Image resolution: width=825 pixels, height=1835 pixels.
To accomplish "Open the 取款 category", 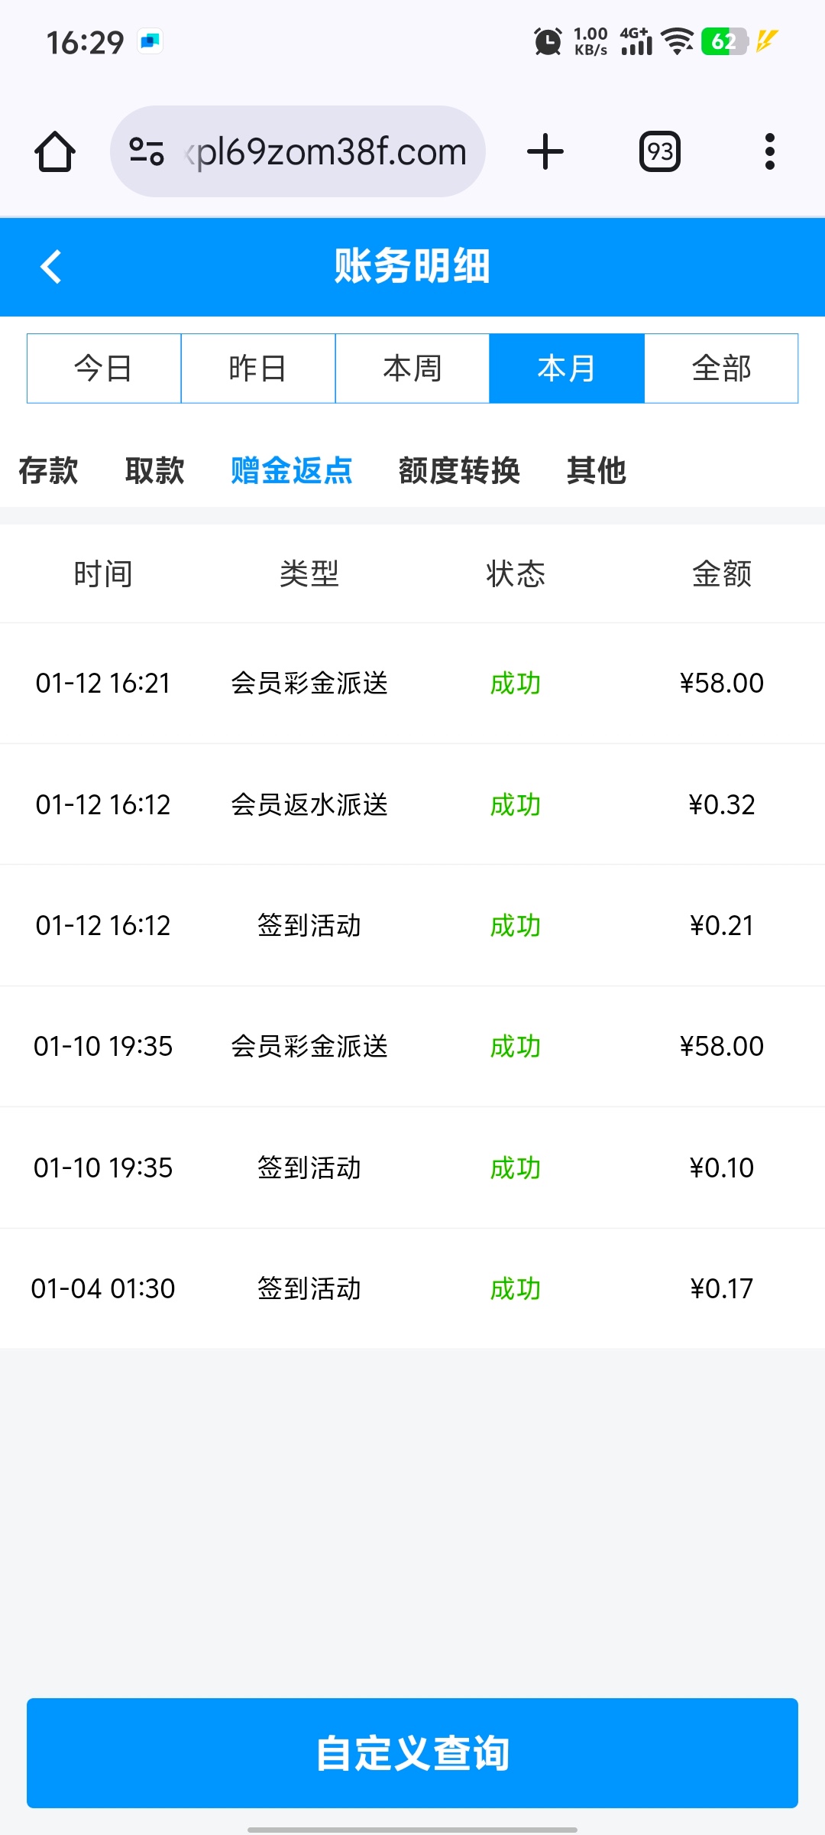I will click(155, 470).
